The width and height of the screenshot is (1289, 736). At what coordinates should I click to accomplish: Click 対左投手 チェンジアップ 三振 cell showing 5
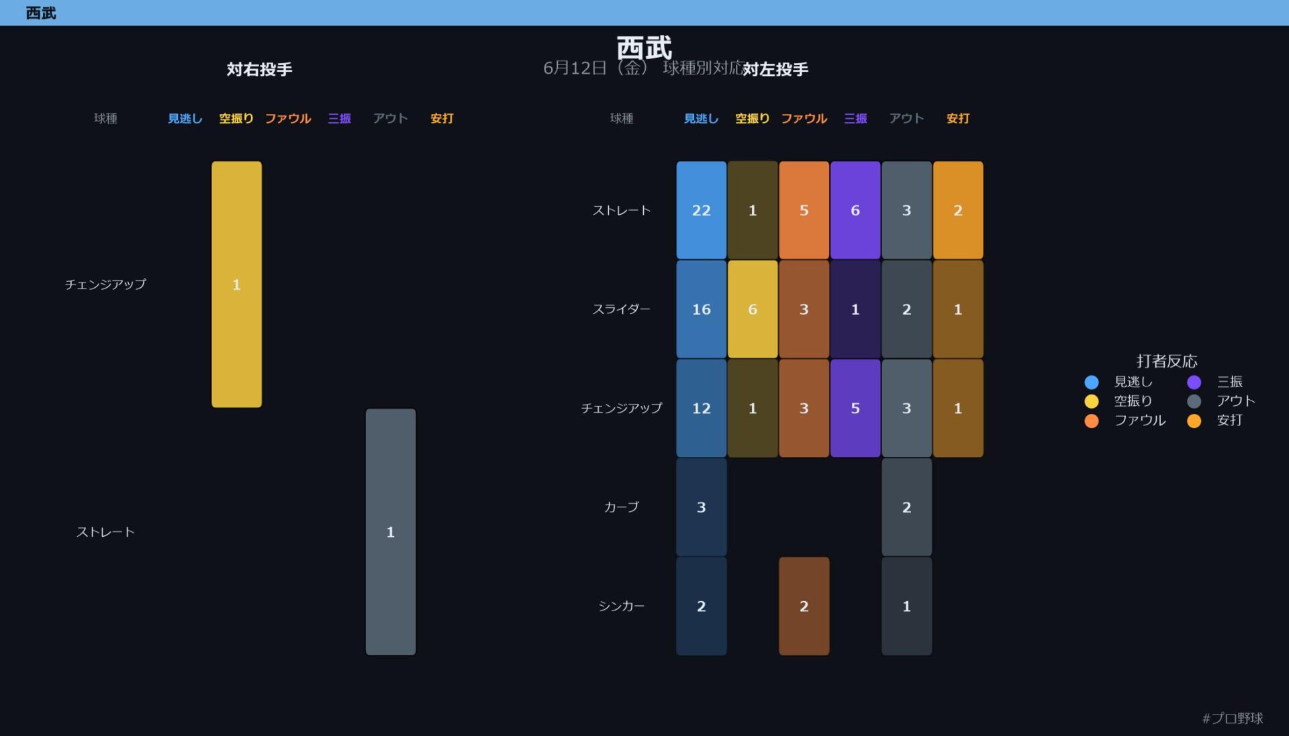coord(855,408)
